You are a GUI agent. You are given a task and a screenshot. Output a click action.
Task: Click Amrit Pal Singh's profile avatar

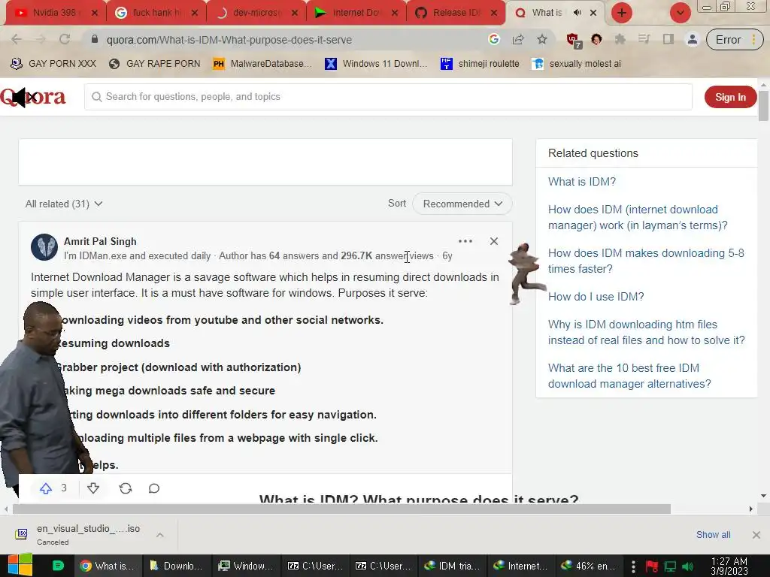pyautogui.click(x=44, y=246)
